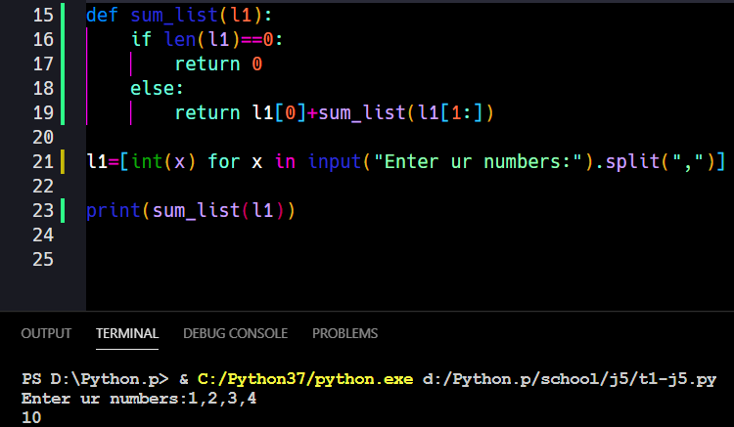
Task: Show the PROBLEMS panel tab
Action: [x=344, y=333]
